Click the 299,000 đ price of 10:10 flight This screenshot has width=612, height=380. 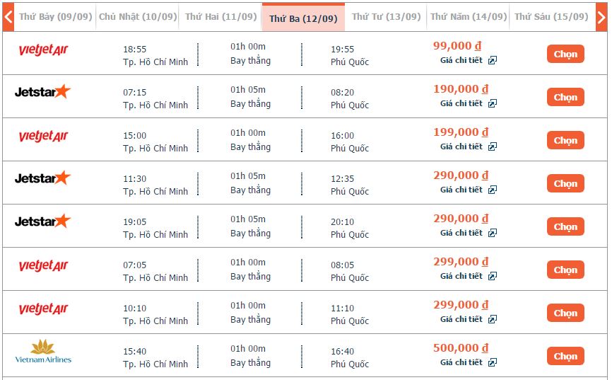click(x=461, y=305)
